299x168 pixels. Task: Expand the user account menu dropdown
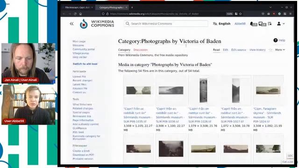[x=281, y=24]
